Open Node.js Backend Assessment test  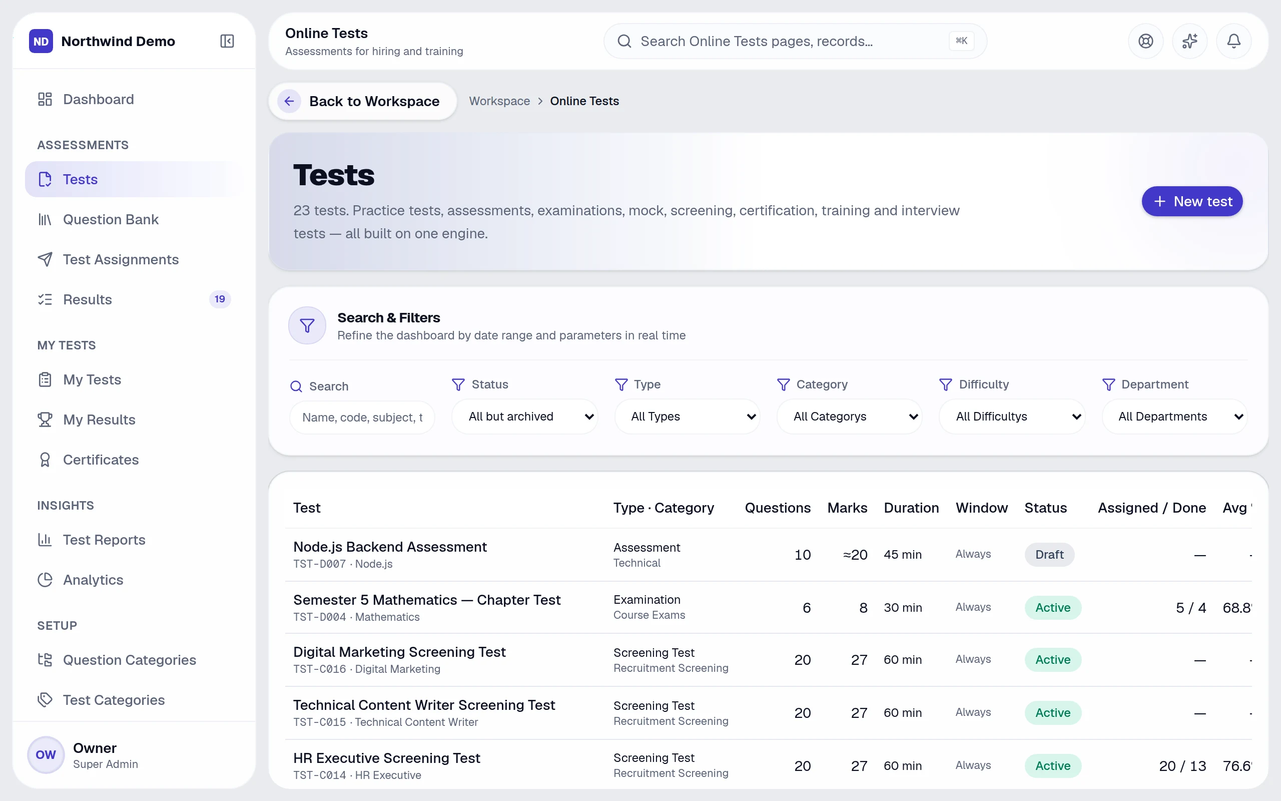(390, 547)
